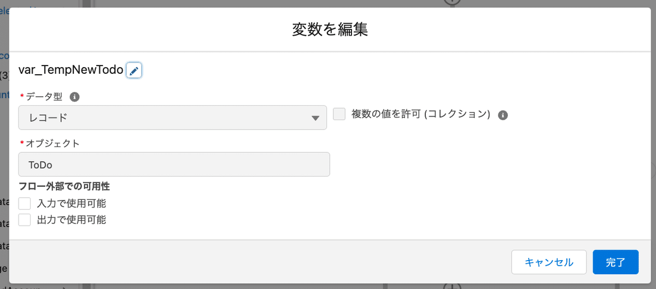656x289 pixels.
Task: Click the 変数を編集 dialog title
Action: point(330,30)
